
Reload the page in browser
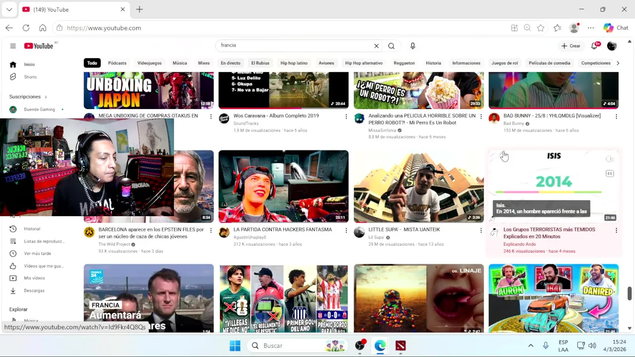click(26, 28)
